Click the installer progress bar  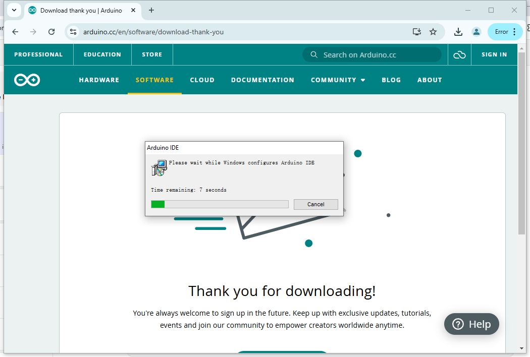(x=220, y=204)
